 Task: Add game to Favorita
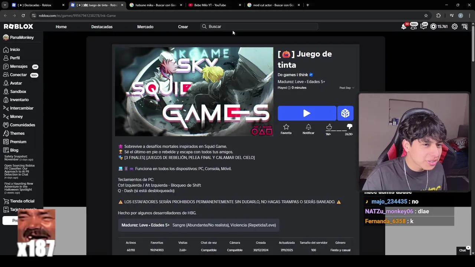click(x=286, y=129)
